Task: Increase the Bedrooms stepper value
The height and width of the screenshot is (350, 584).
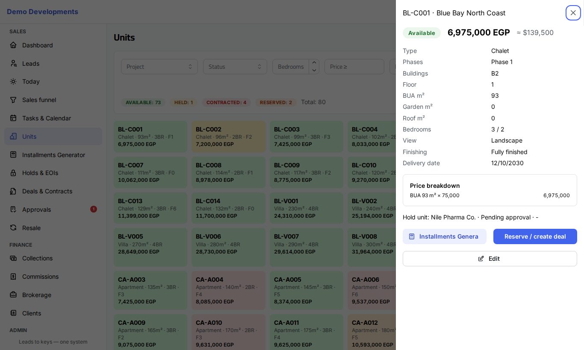Action: (314, 63)
